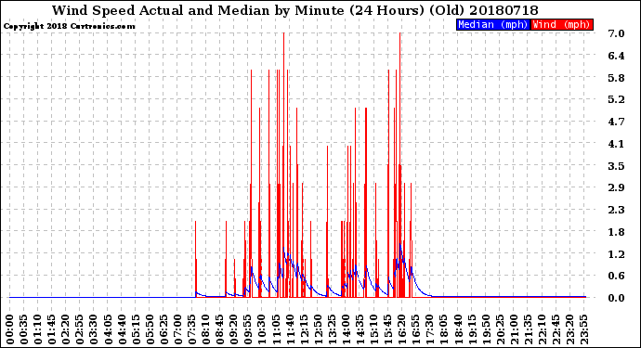The height and width of the screenshot is (348, 641).
Task: Click the 13:25 time axis label
Action: pos(332,329)
